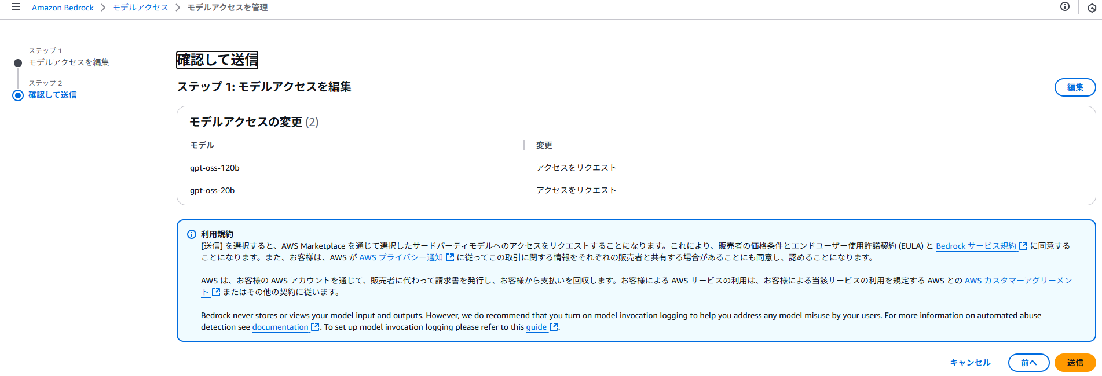Open the モデルアクセス breadcrumb link
The image size is (1102, 376).
[x=140, y=8]
